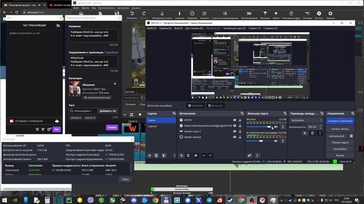Open Shotcut's History (История) icon
The image size is (364, 204).
307,14
